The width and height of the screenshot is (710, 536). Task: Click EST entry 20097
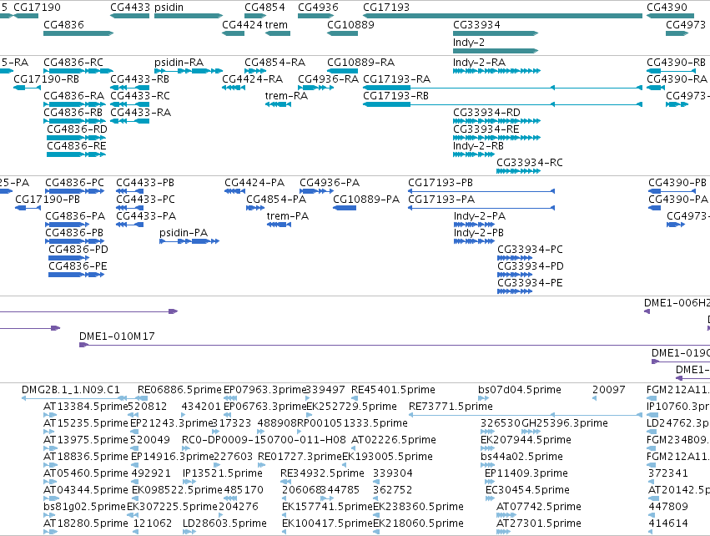(608, 390)
